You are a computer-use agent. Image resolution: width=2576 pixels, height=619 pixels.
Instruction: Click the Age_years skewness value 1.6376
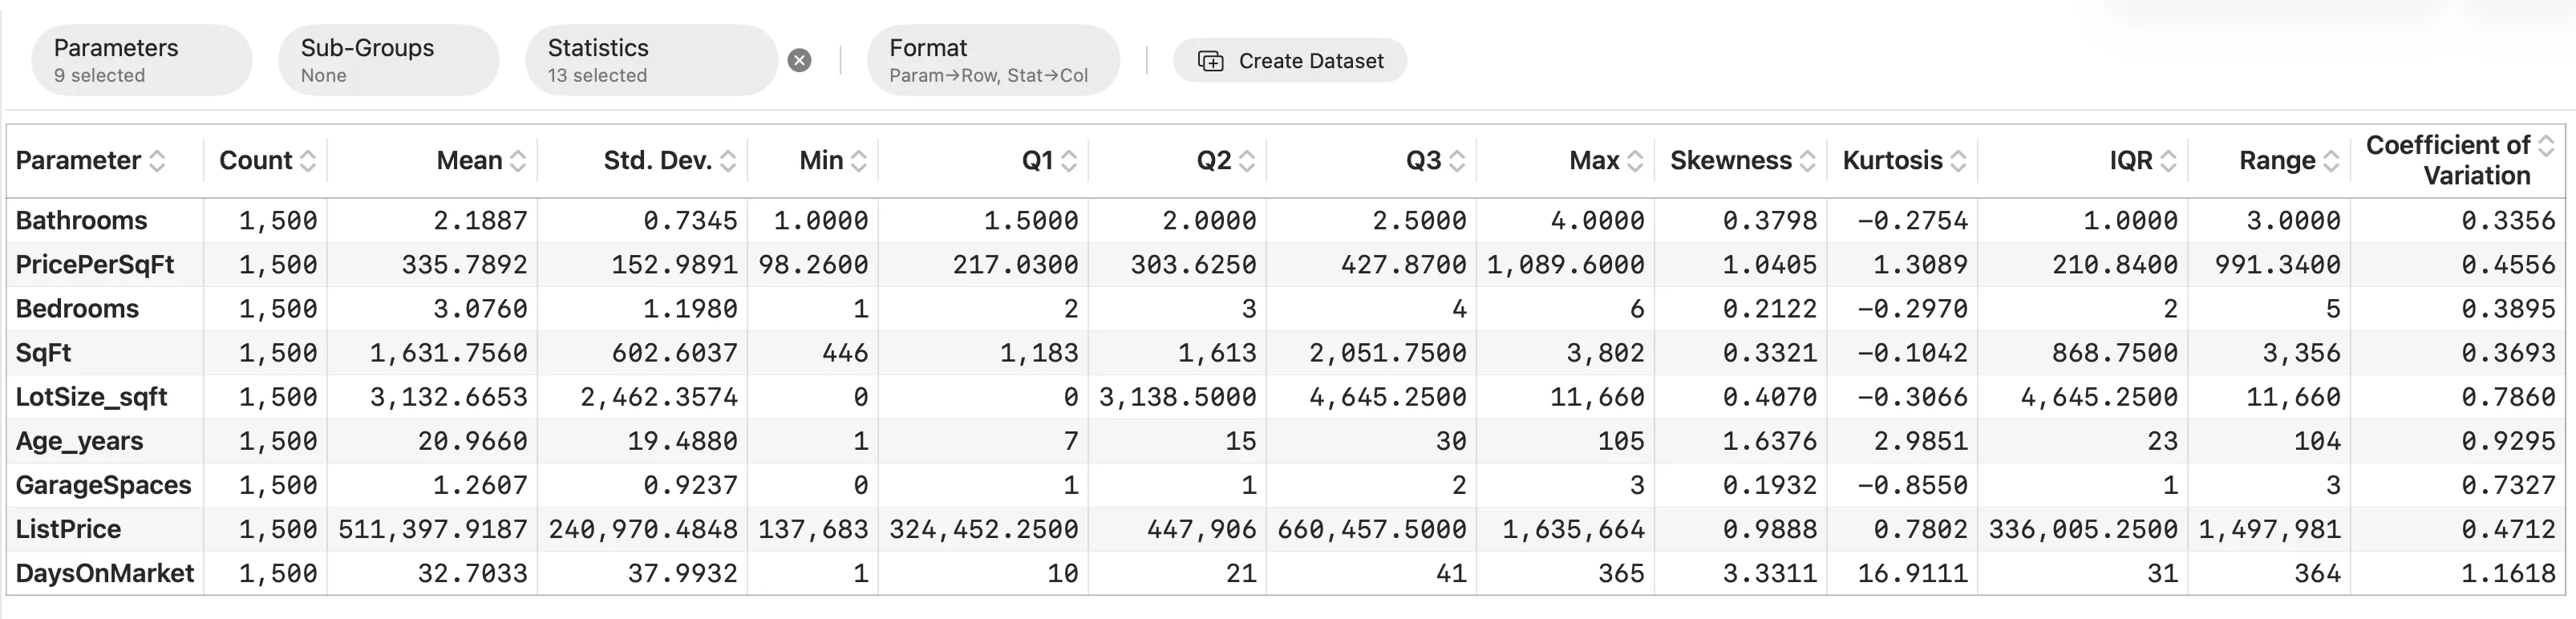(1770, 441)
